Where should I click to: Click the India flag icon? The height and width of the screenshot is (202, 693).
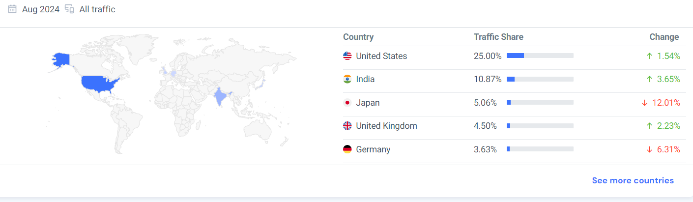point(347,79)
